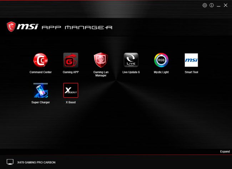Image resolution: width=232 pixels, height=169 pixels.
Task: Launch the Command Center app icon
Action: [x=41, y=60]
